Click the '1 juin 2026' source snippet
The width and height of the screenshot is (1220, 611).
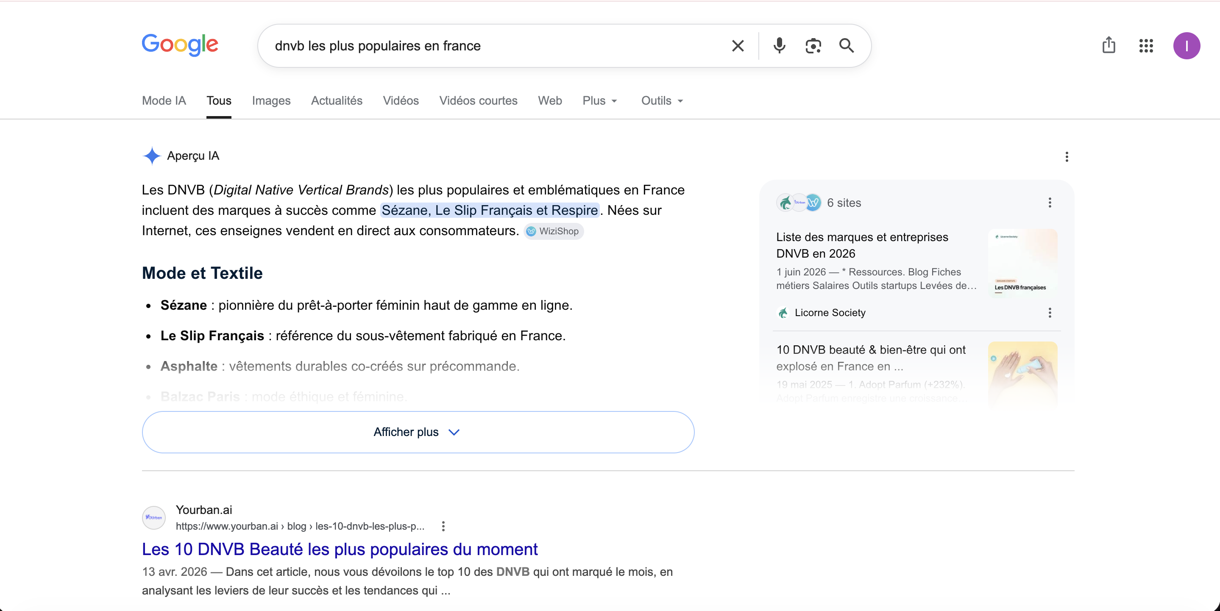876,279
